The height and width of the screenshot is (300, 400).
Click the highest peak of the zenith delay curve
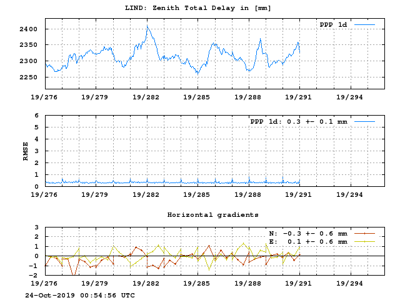[x=147, y=27]
